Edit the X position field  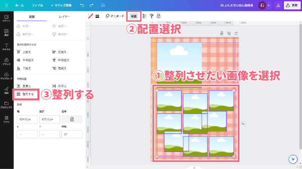[27, 134]
